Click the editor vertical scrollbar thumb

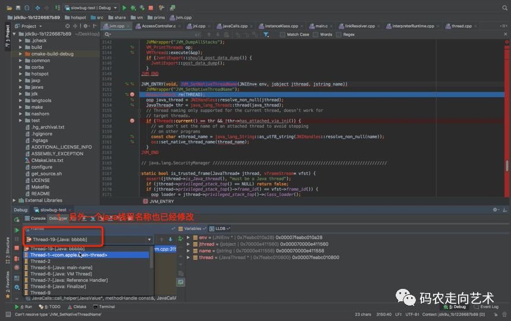point(507,166)
